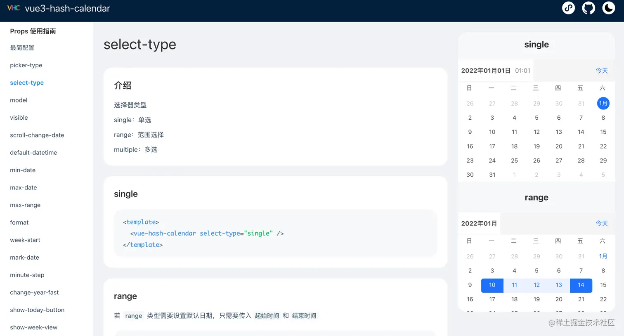Click the 'Props 使用指南' sidebar heading

tap(33, 31)
